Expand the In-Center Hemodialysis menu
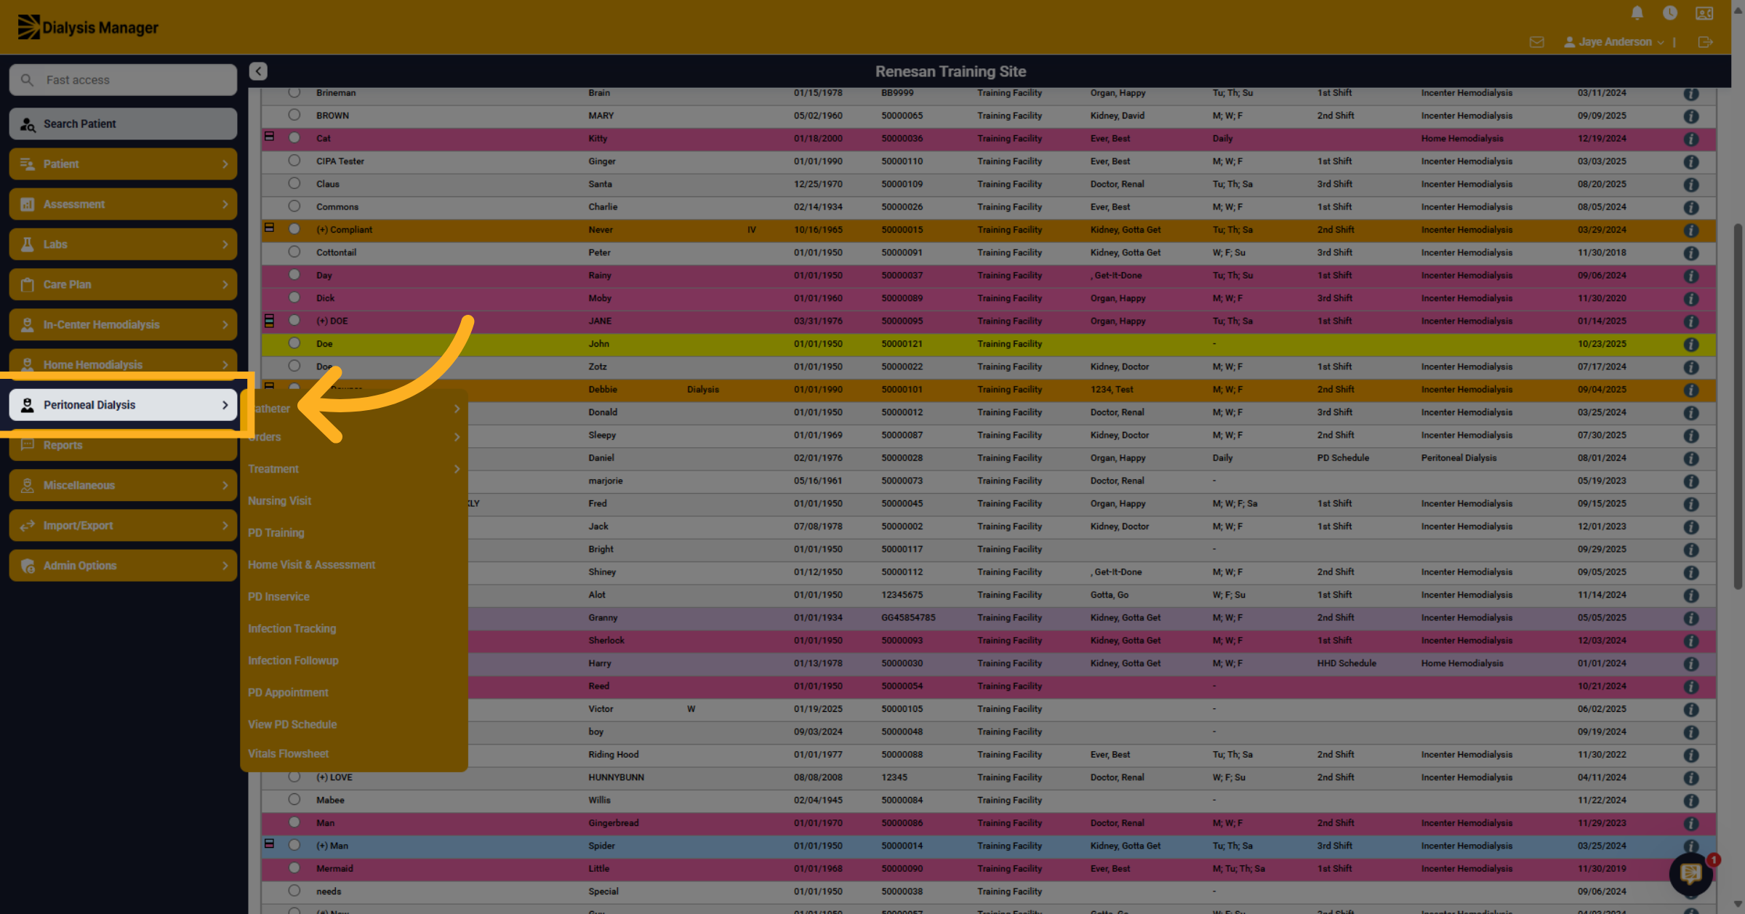The image size is (1745, 914). (x=123, y=325)
